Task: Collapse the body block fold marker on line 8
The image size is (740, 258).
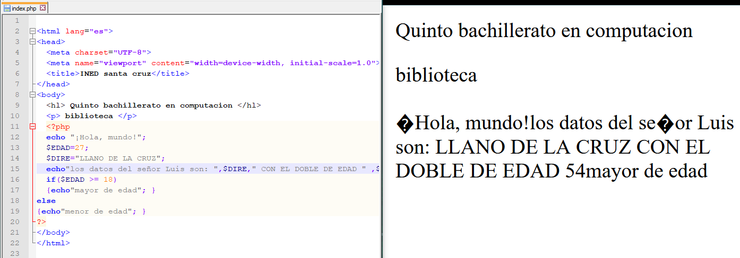Action: point(32,95)
